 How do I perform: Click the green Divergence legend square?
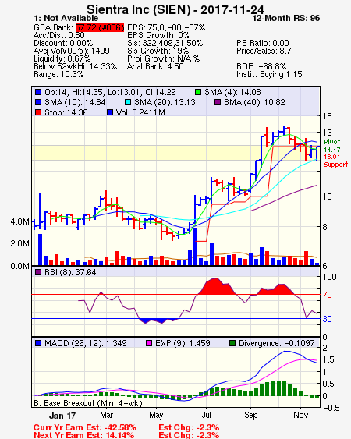click(x=232, y=343)
